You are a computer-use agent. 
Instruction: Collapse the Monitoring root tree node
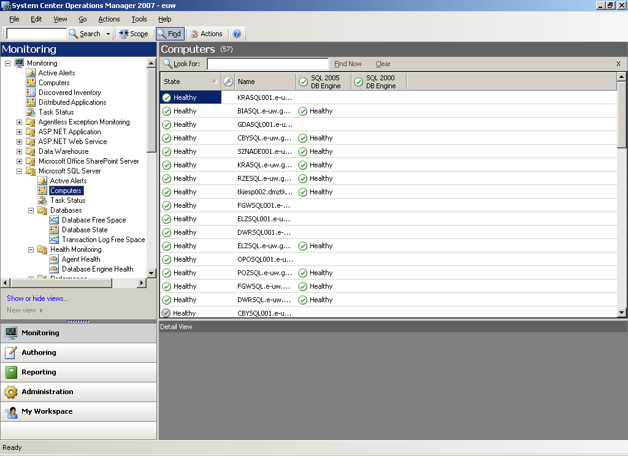7,63
